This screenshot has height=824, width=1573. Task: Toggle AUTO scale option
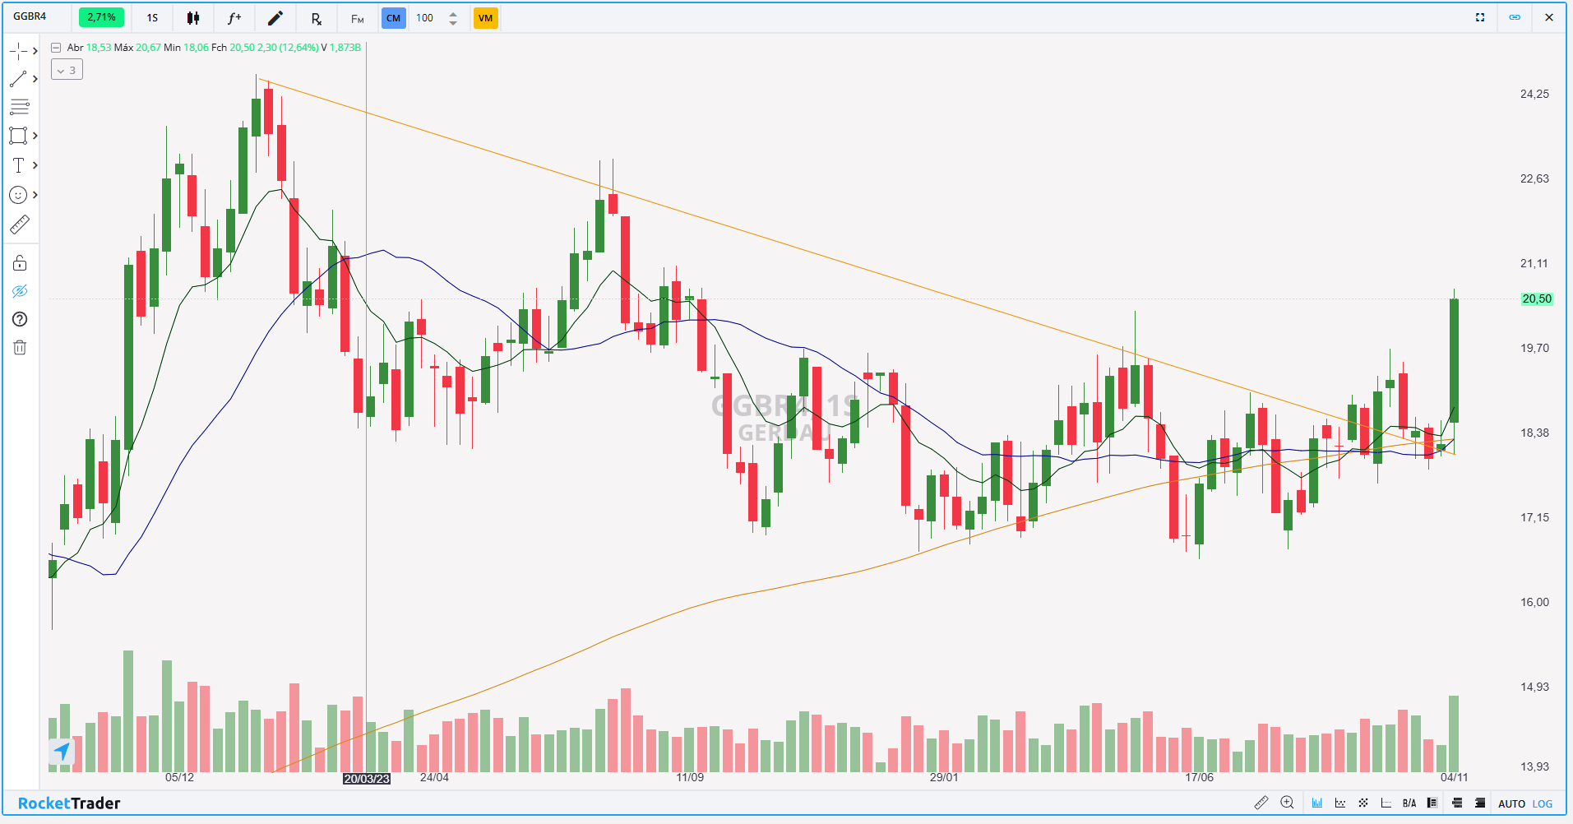click(1511, 803)
